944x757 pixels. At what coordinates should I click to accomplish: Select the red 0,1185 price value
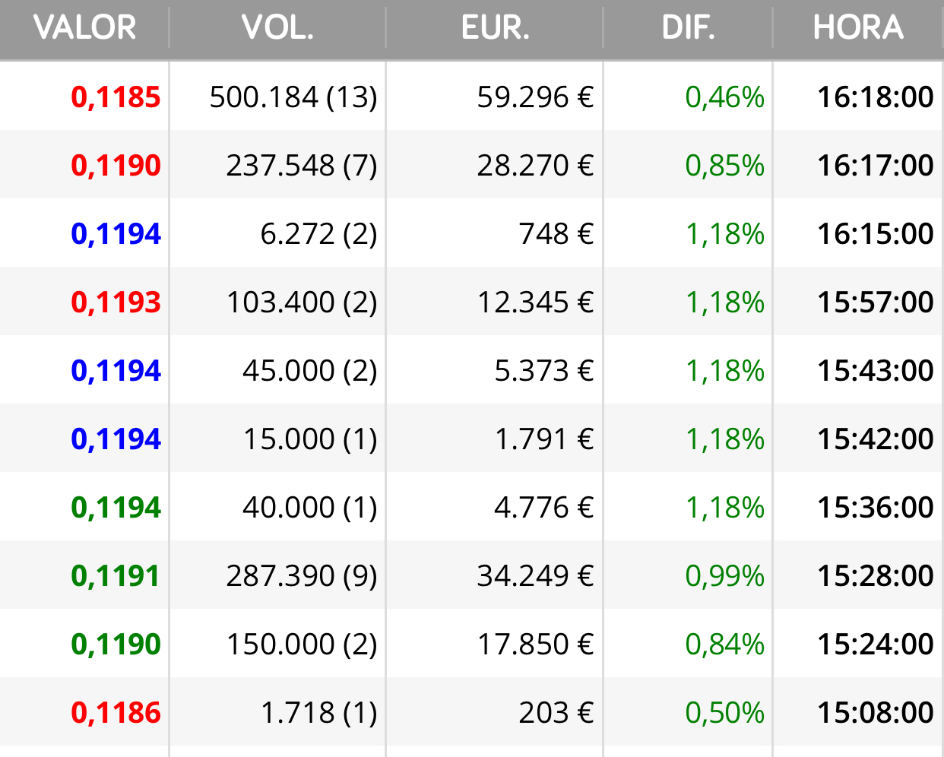pyautogui.click(x=116, y=97)
